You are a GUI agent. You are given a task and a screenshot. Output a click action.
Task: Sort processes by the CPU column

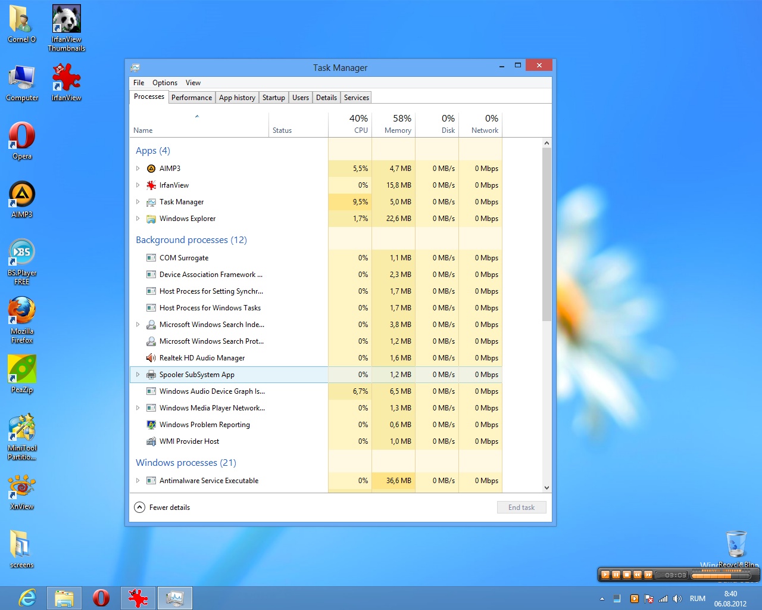(350, 124)
